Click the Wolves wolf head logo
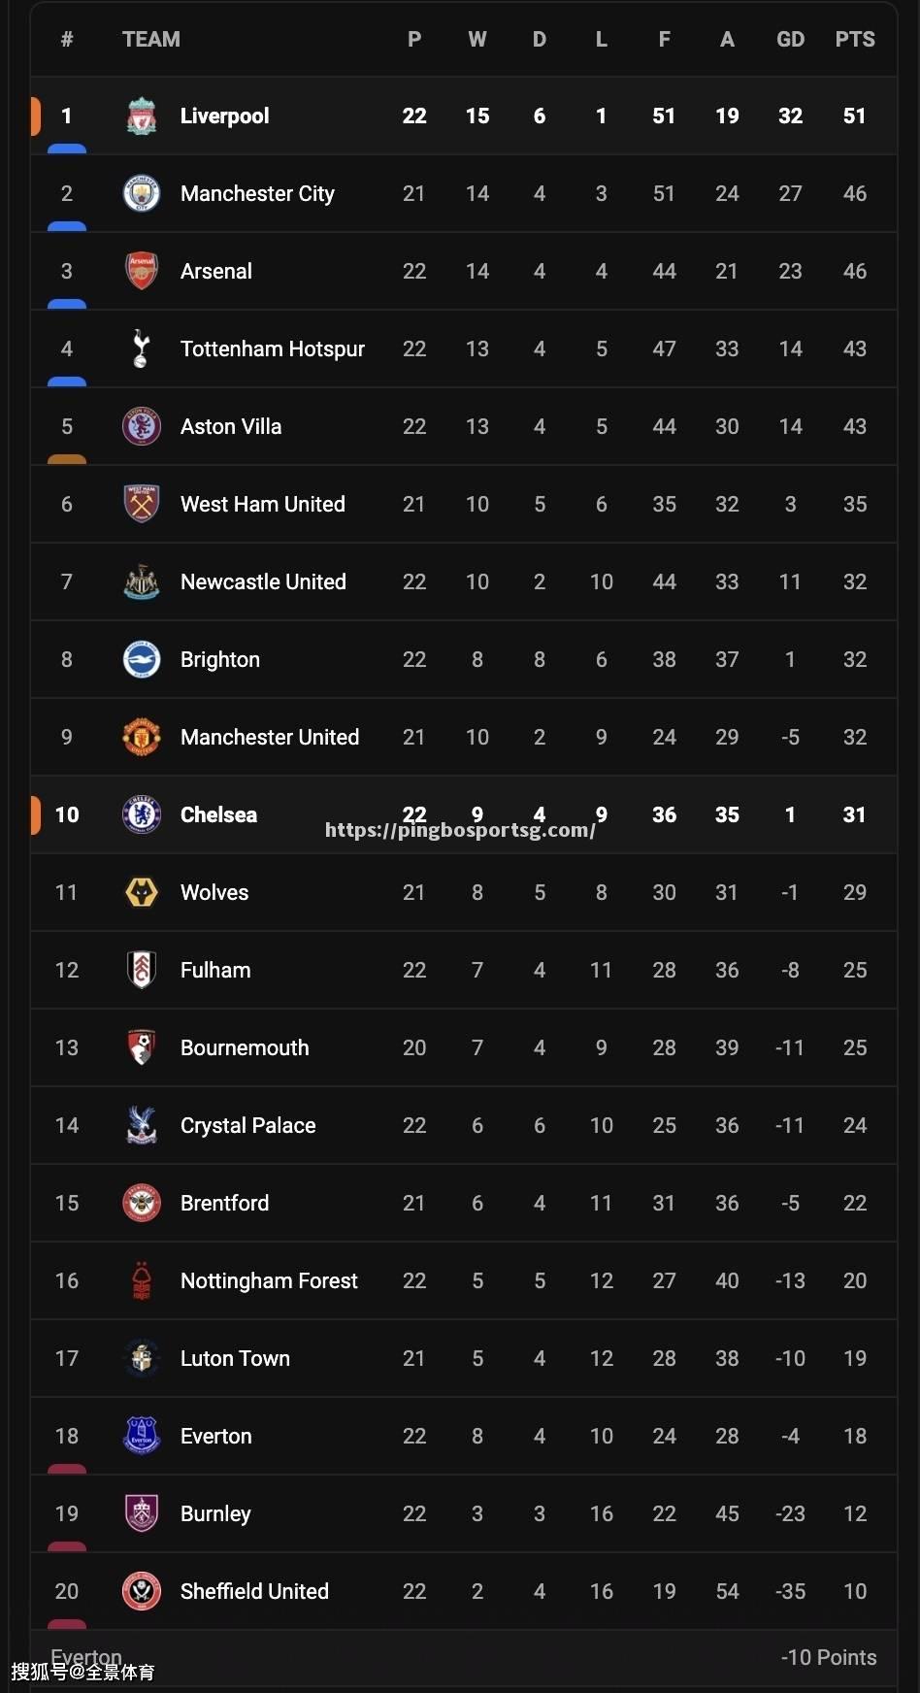 (142, 892)
